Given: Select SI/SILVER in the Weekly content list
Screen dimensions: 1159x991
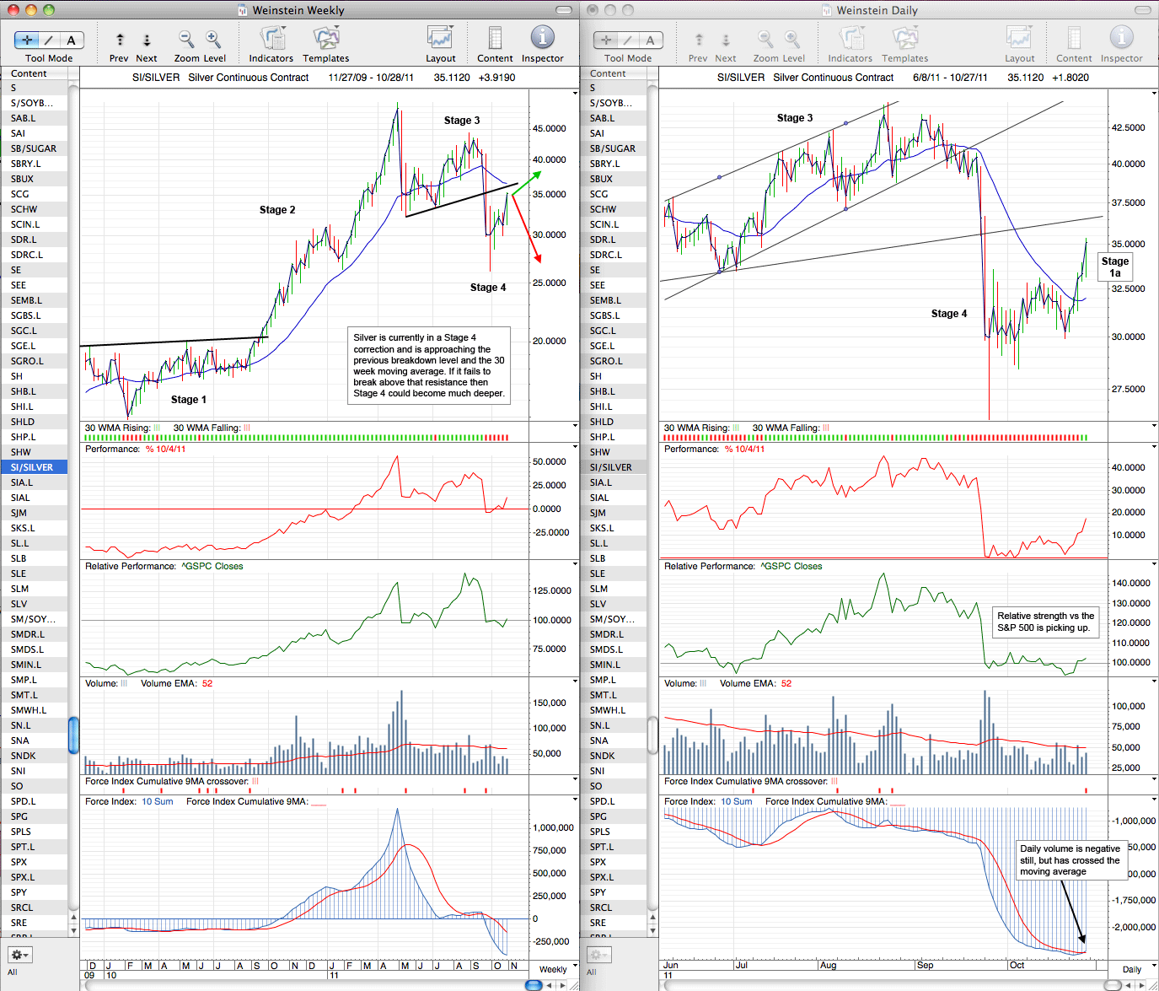Looking at the screenshot, I should tap(34, 467).
